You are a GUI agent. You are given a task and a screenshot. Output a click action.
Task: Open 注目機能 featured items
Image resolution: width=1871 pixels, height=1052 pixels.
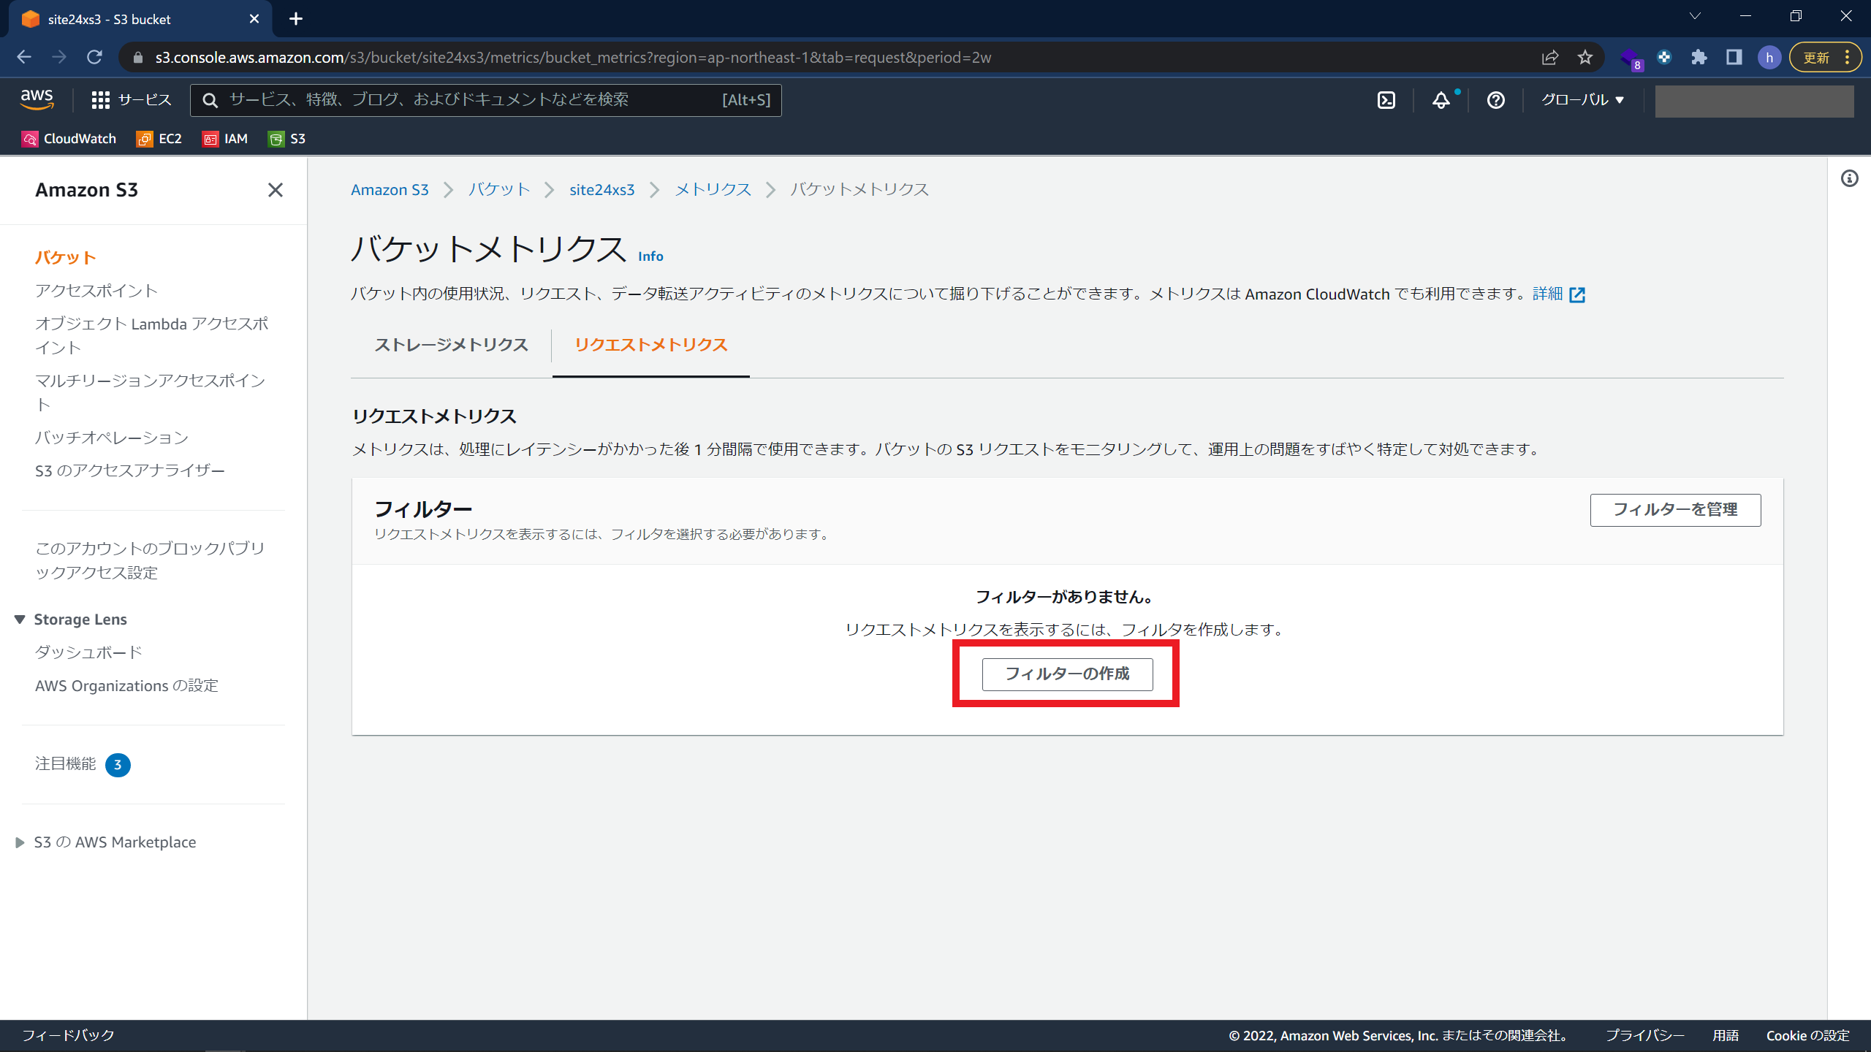pyautogui.click(x=82, y=764)
